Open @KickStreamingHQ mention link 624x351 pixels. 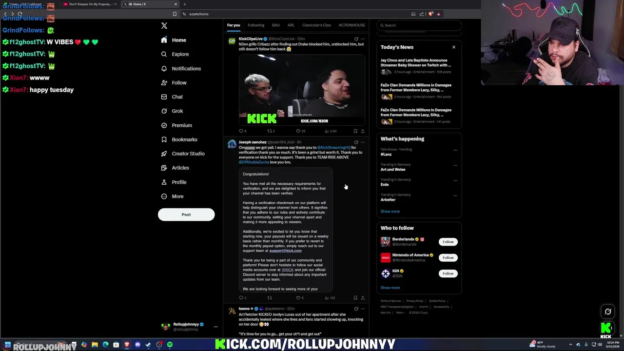pos(334,147)
